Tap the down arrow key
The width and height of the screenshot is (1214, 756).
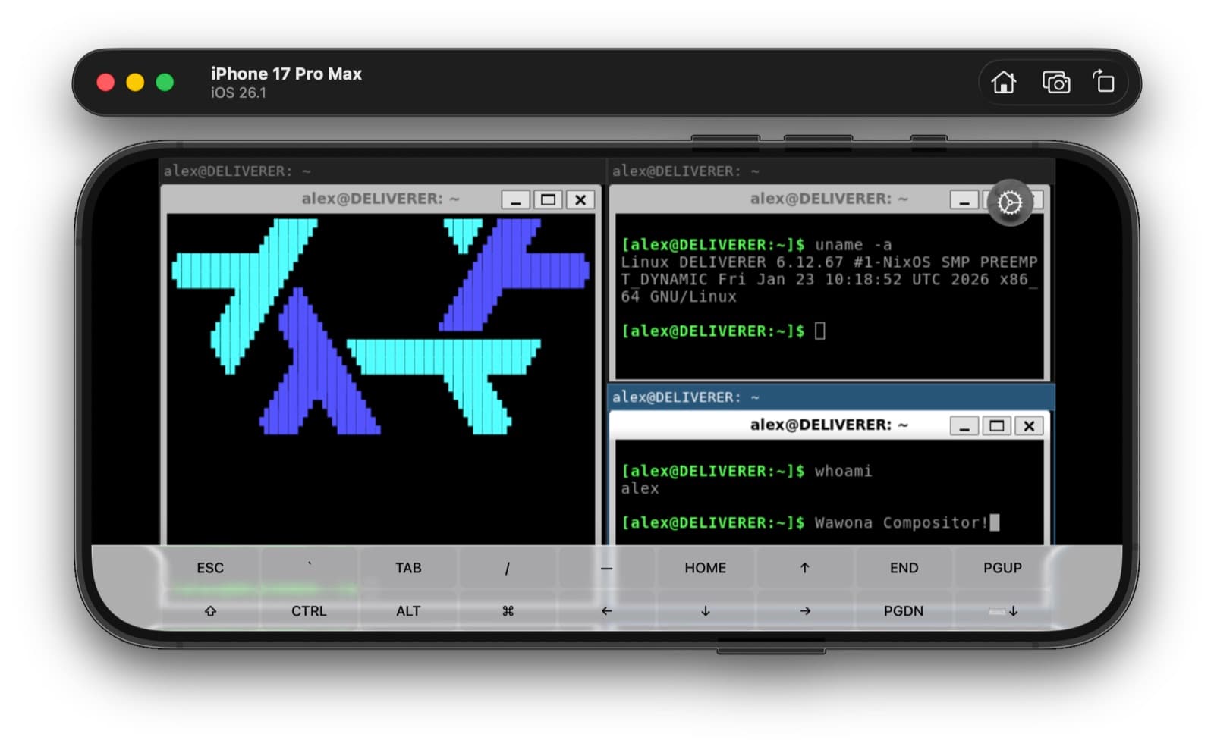click(x=706, y=610)
